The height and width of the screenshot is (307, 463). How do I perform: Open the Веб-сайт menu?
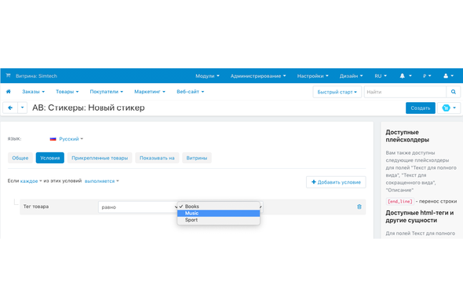point(190,92)
